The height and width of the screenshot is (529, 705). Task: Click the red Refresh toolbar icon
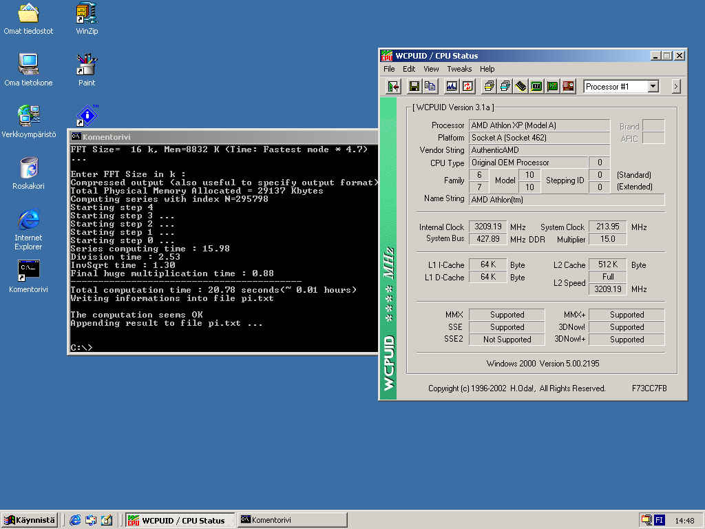click(467, 86)
